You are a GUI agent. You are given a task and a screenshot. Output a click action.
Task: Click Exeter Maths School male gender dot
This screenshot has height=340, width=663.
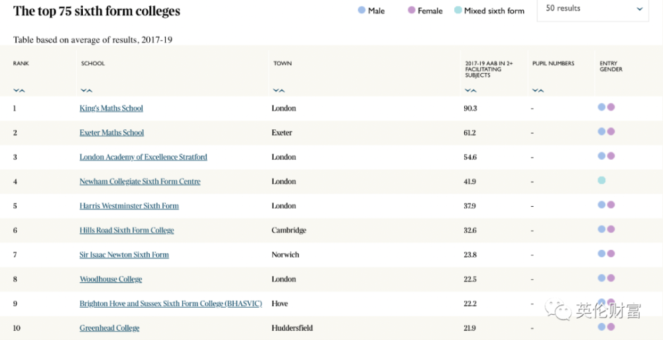click(601, 132)
